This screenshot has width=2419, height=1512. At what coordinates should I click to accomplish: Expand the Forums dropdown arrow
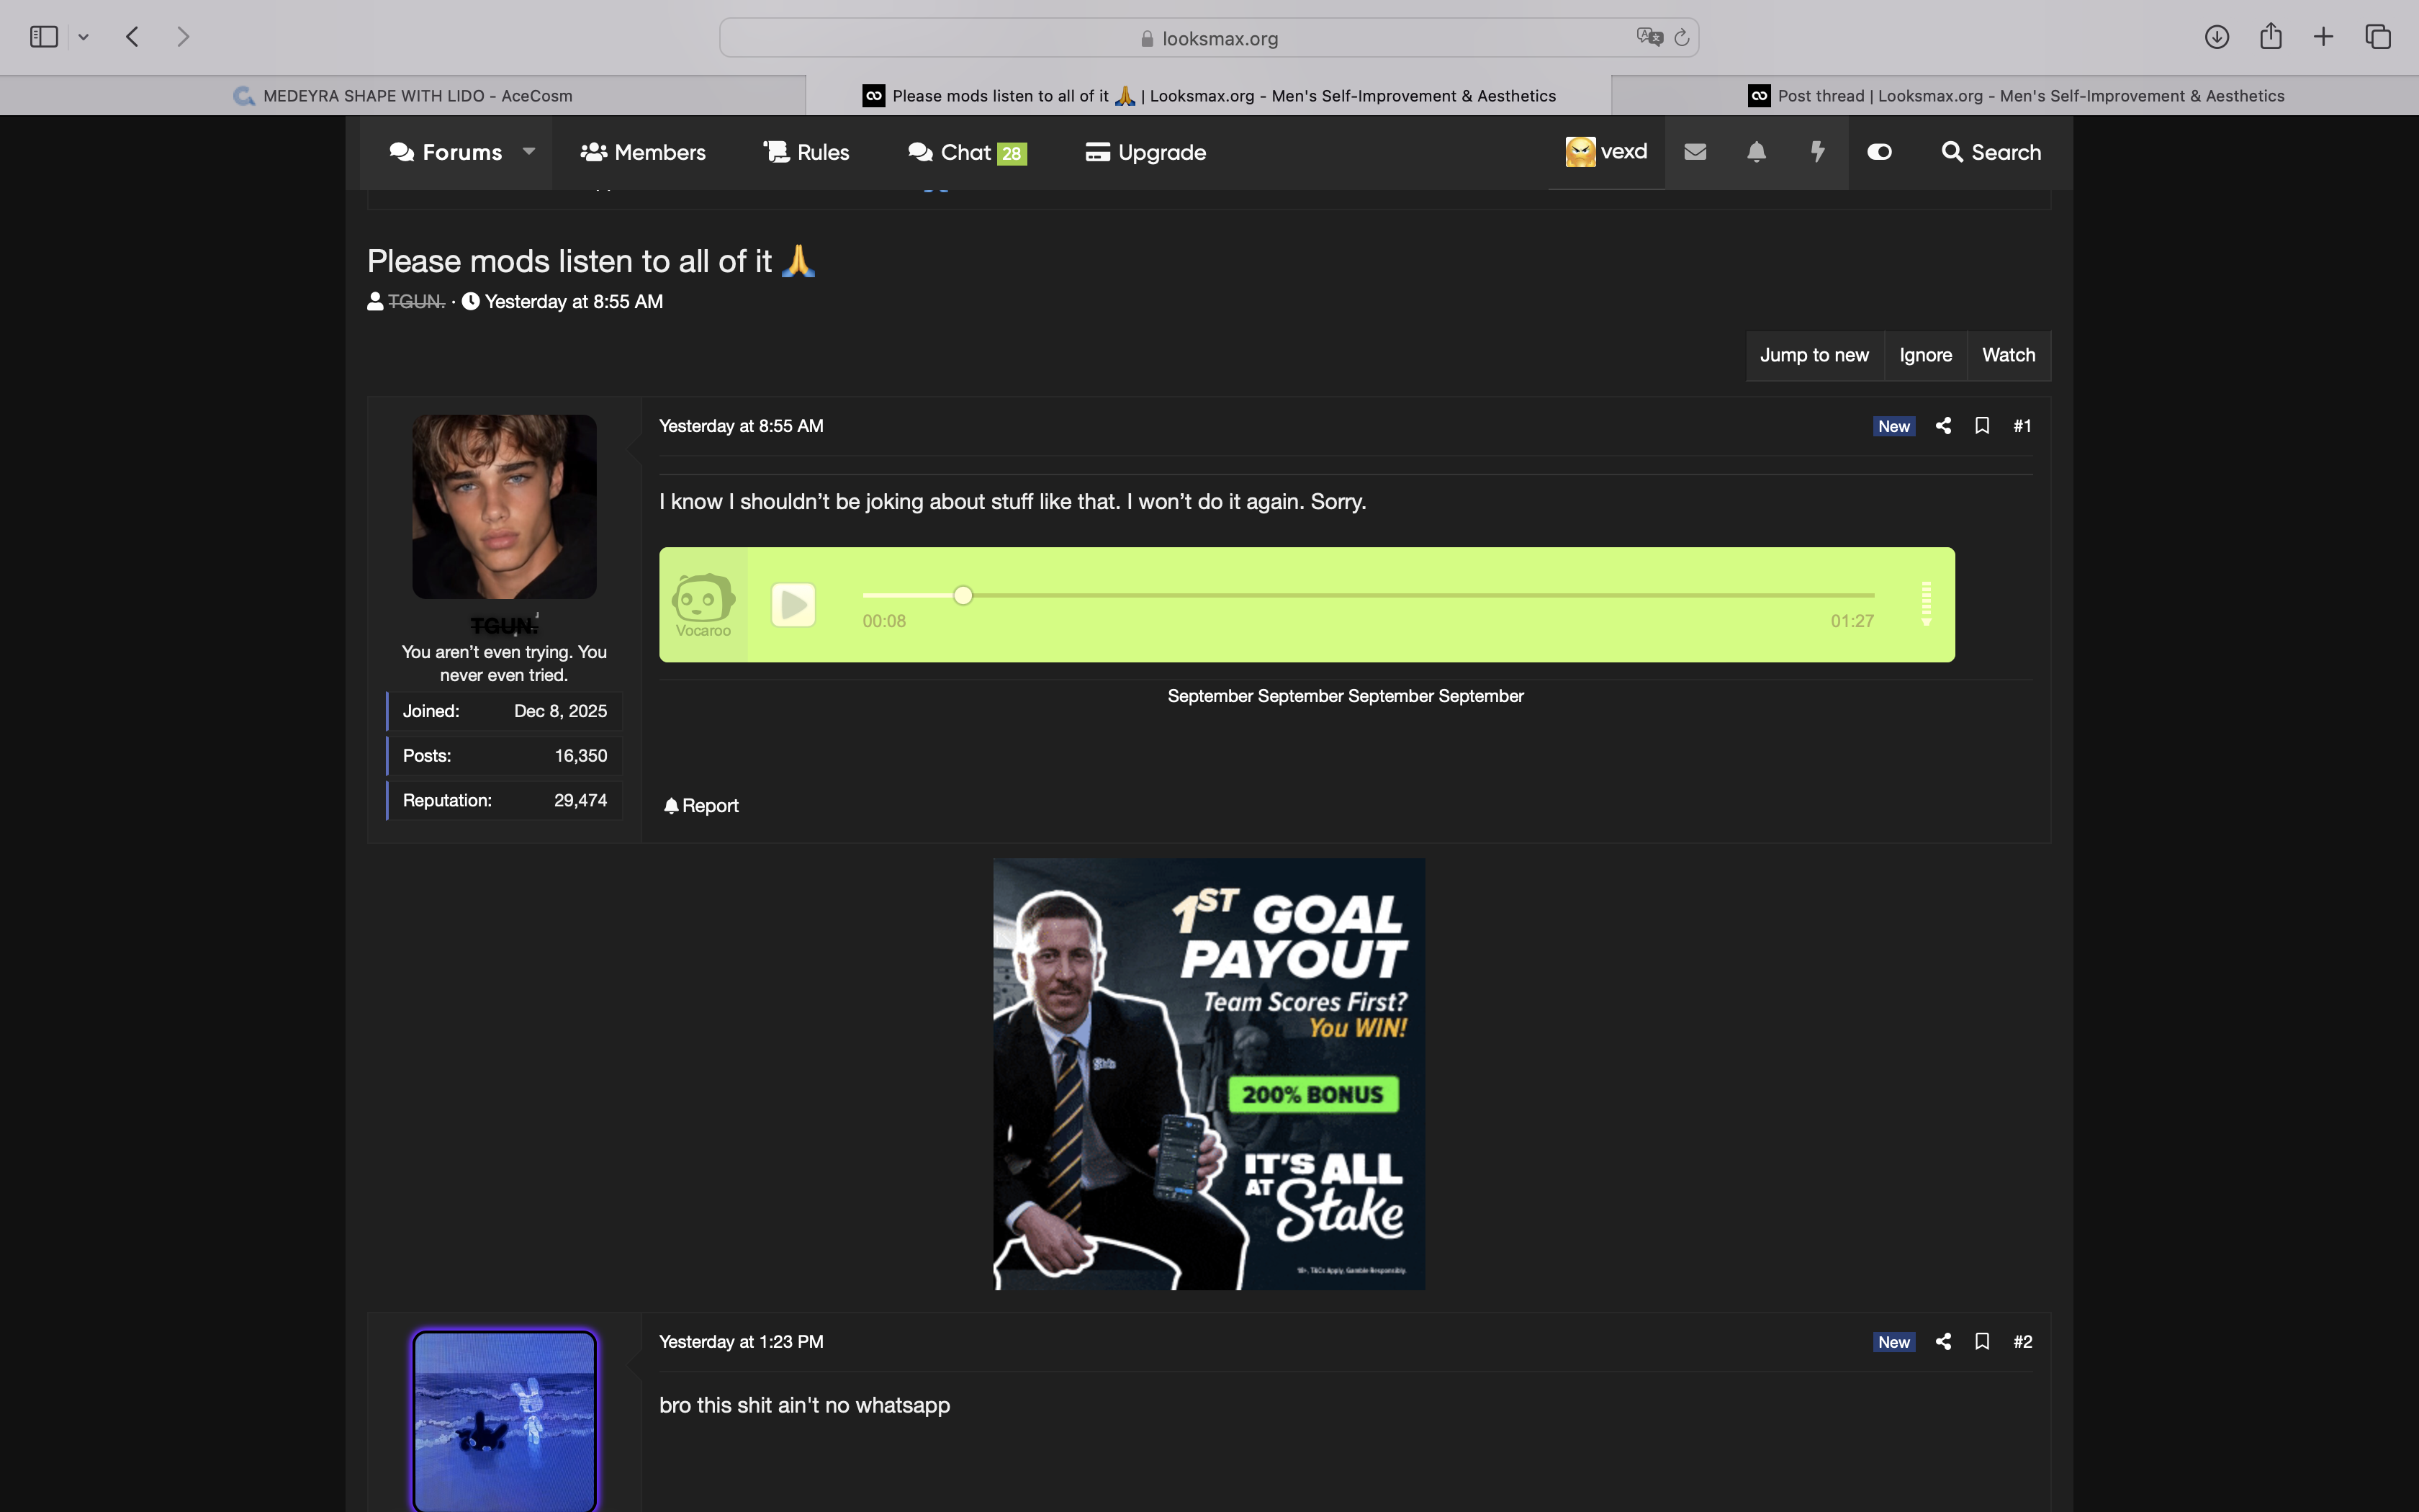coord(530,152)
